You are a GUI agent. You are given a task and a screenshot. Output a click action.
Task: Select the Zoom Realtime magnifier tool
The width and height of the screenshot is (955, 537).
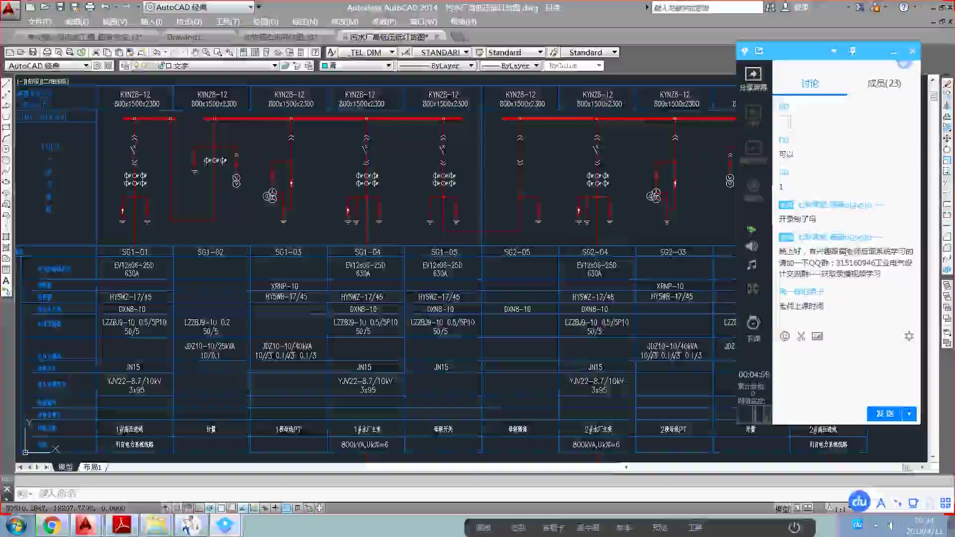click(206, 52)
